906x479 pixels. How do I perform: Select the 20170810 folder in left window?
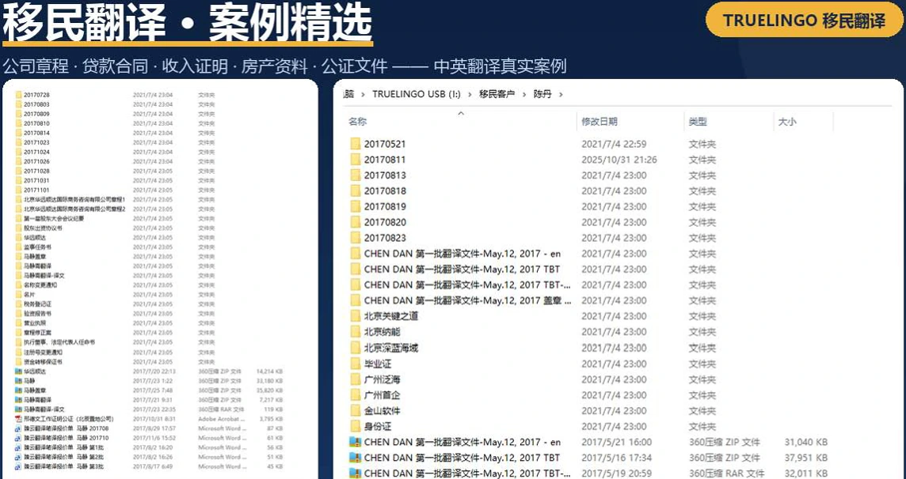(x=36, y=123)
